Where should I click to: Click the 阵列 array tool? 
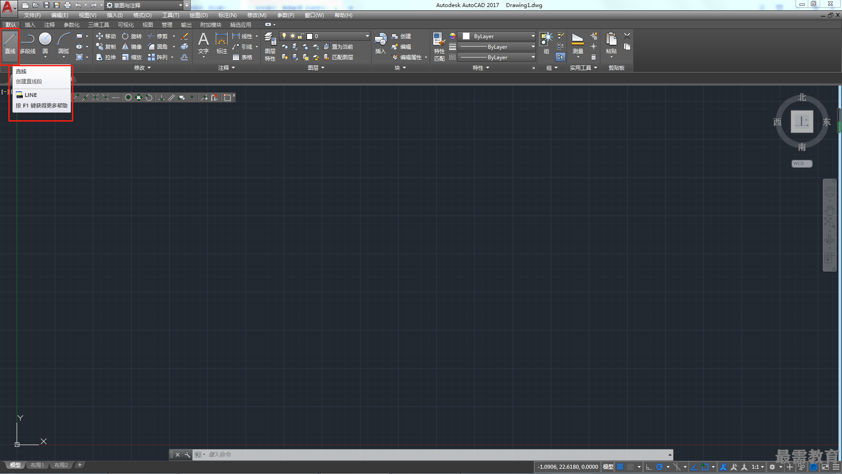157,57
